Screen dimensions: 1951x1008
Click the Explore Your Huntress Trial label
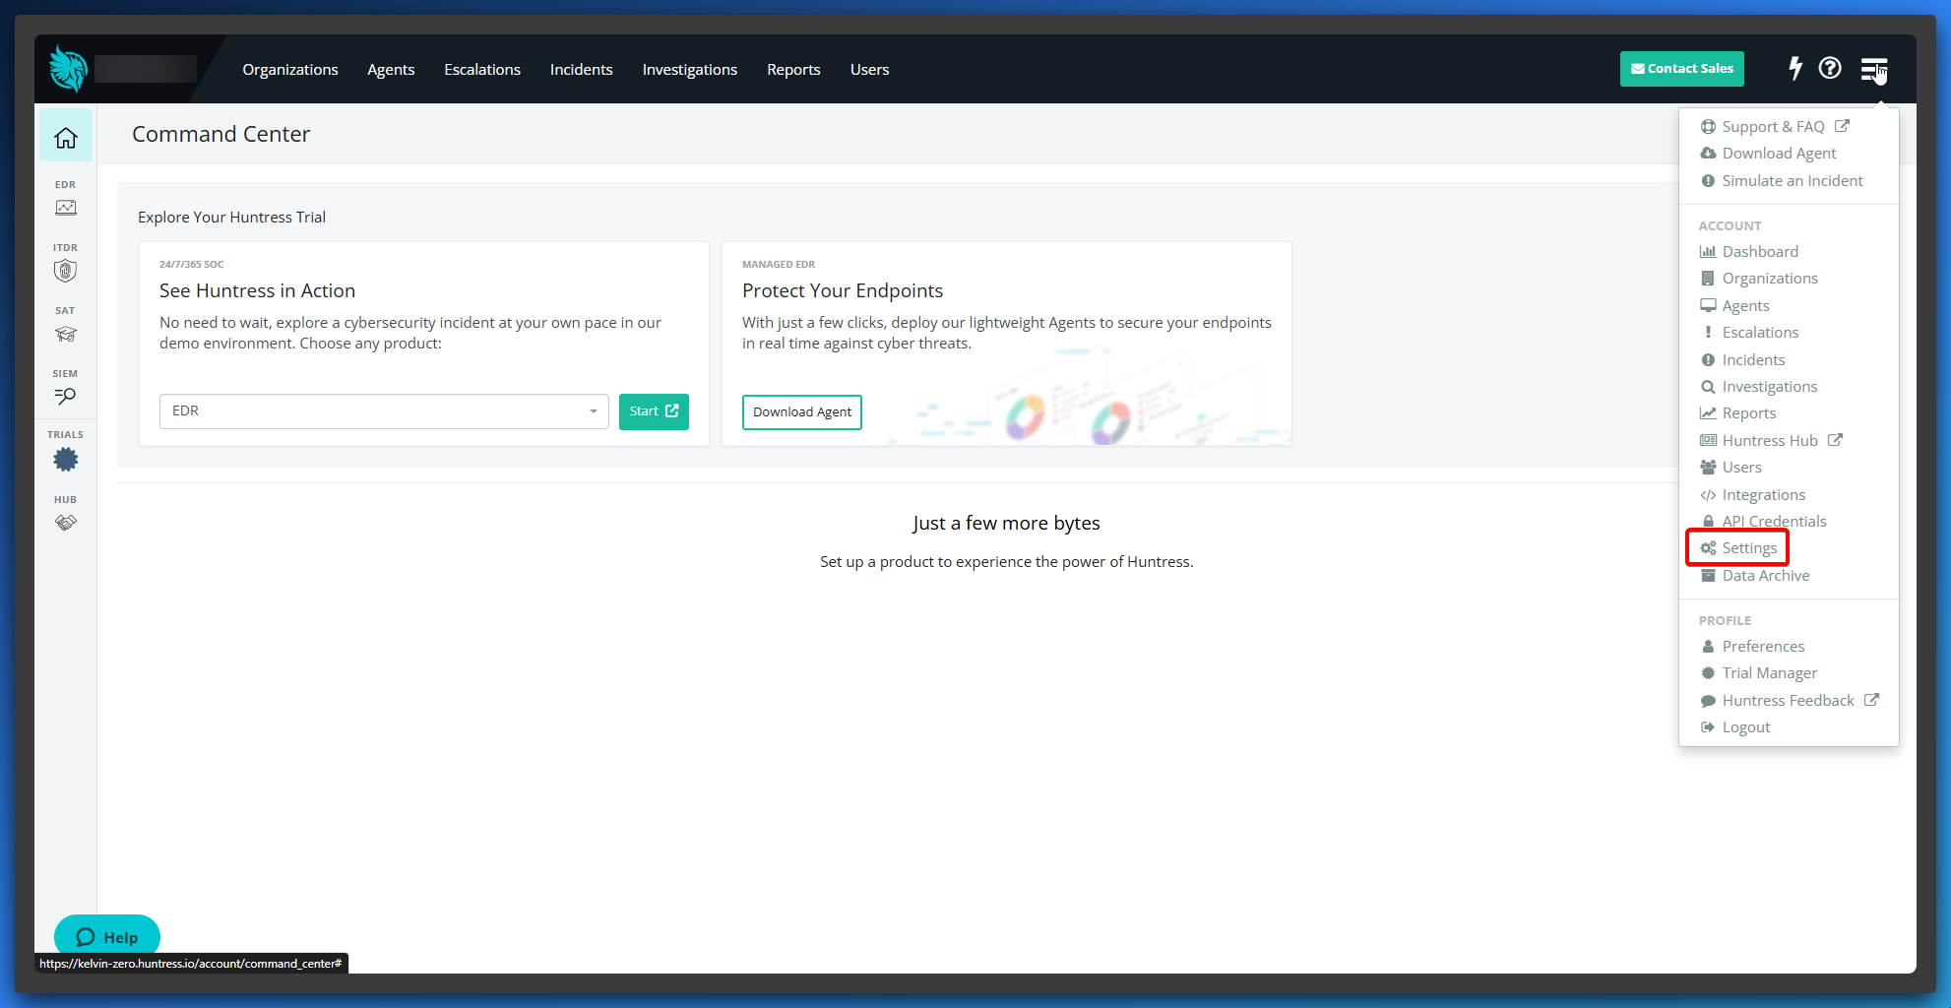point(232,217)
